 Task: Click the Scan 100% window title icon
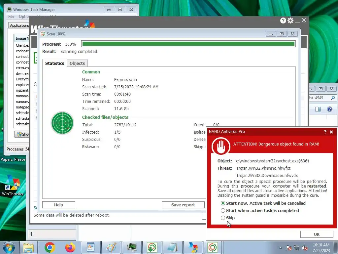(x=43, y=34)
